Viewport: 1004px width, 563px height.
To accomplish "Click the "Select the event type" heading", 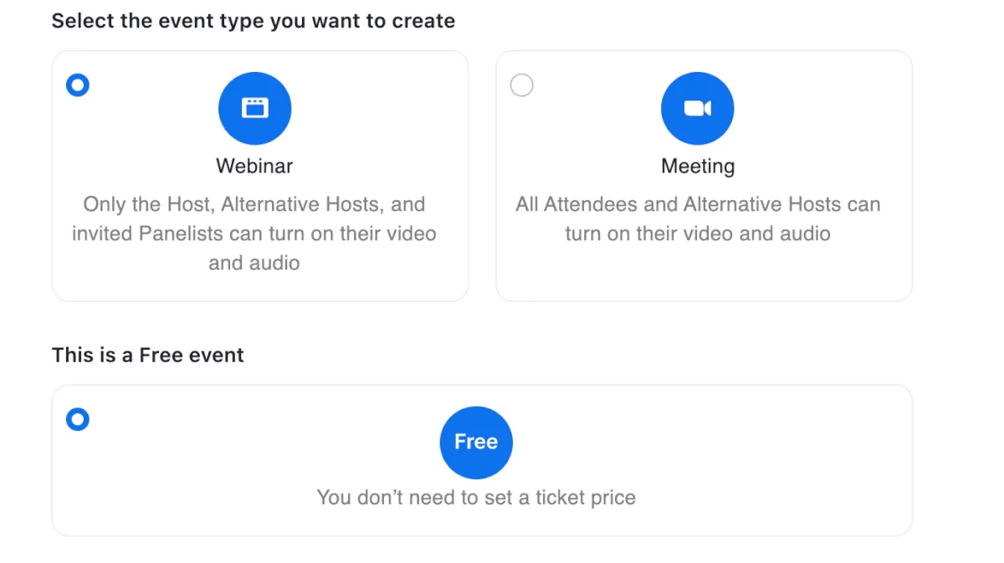I will point(253,21).
